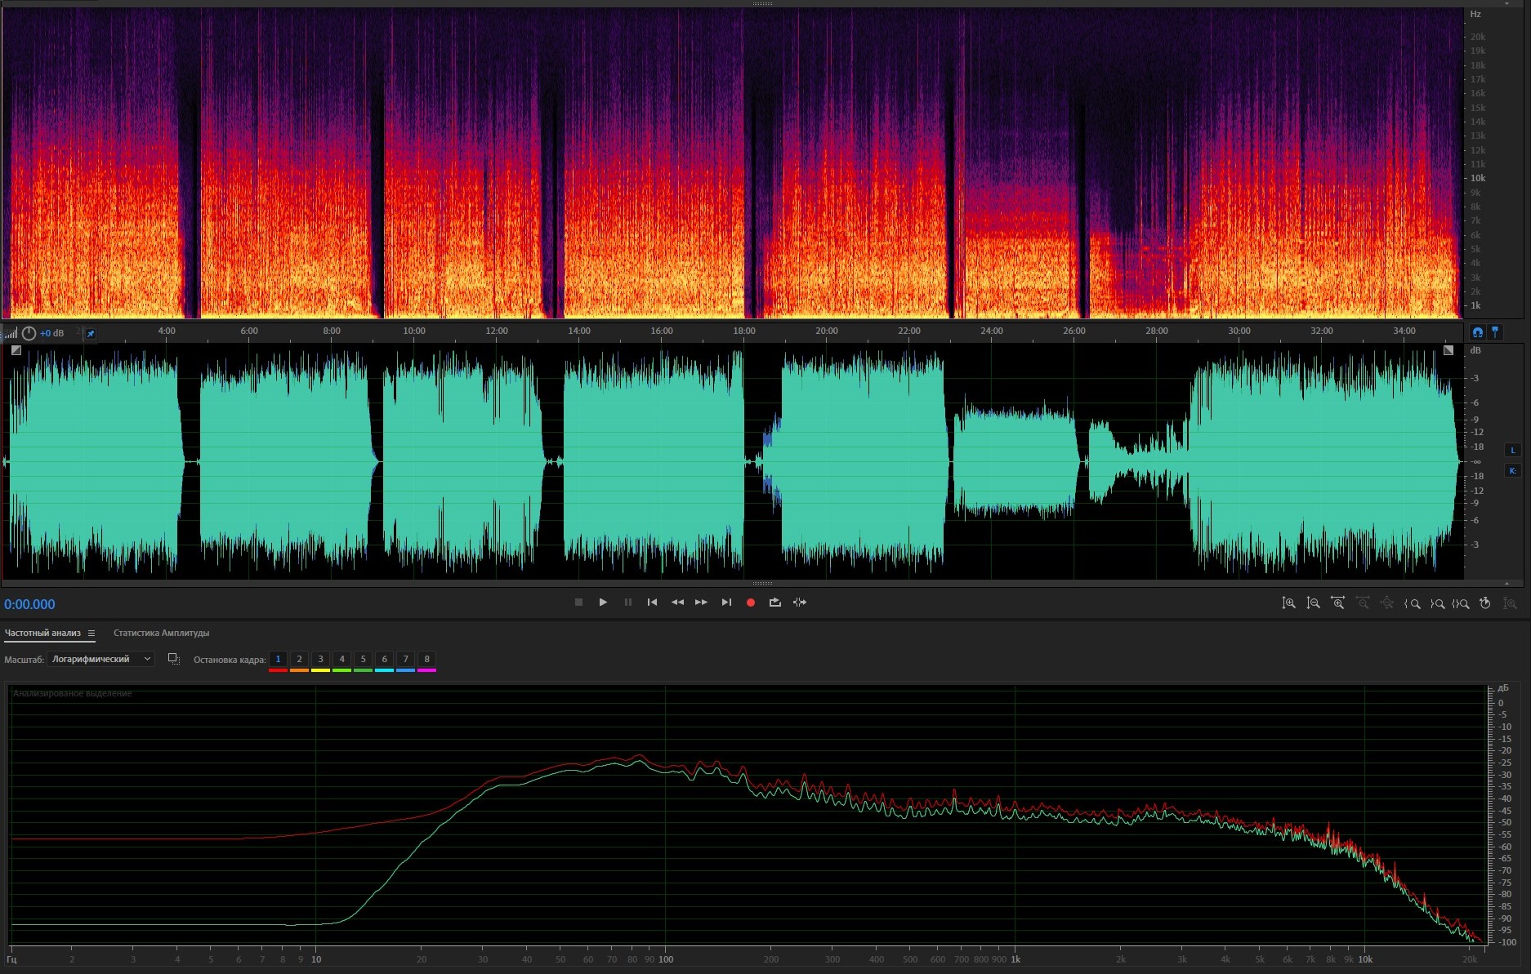Viewport: 1531px width, 974px height.
Task: Click the Rewind button
Action: 676,603
